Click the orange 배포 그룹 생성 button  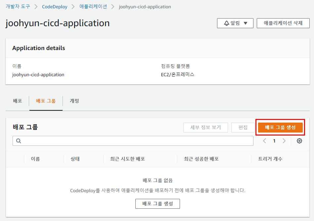click(280, 127)
